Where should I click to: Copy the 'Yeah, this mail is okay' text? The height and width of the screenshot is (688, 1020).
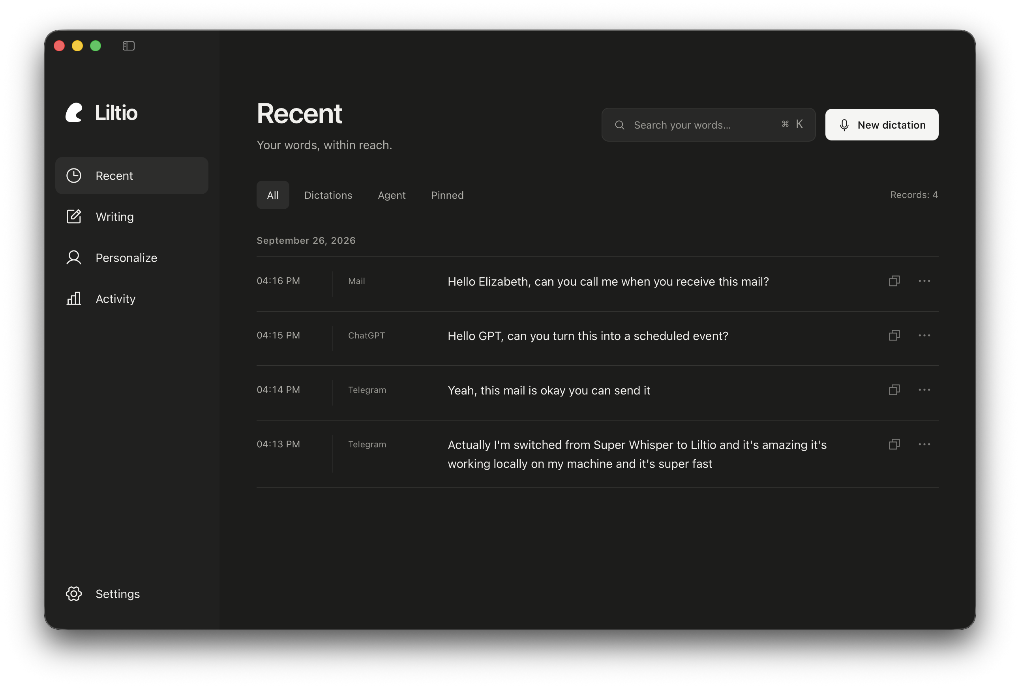coord(894,389)
